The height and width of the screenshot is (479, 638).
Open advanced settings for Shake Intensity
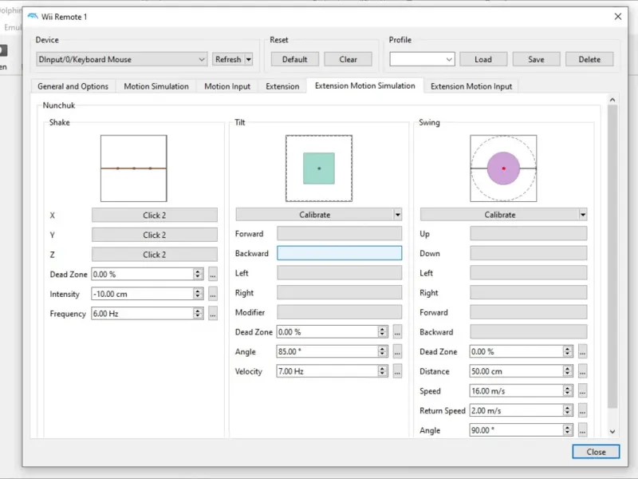click(x=213, y=294)
